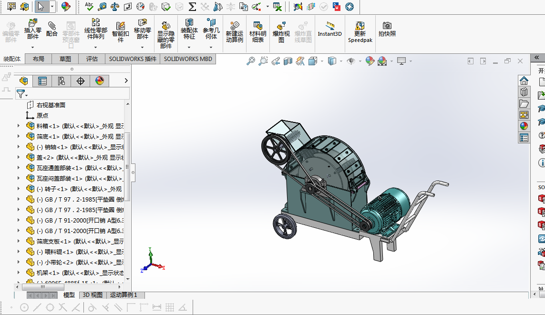Expand the (-) 销轴<1> tree node
This screenshot has width=545, height=315.
coord(19,147)
